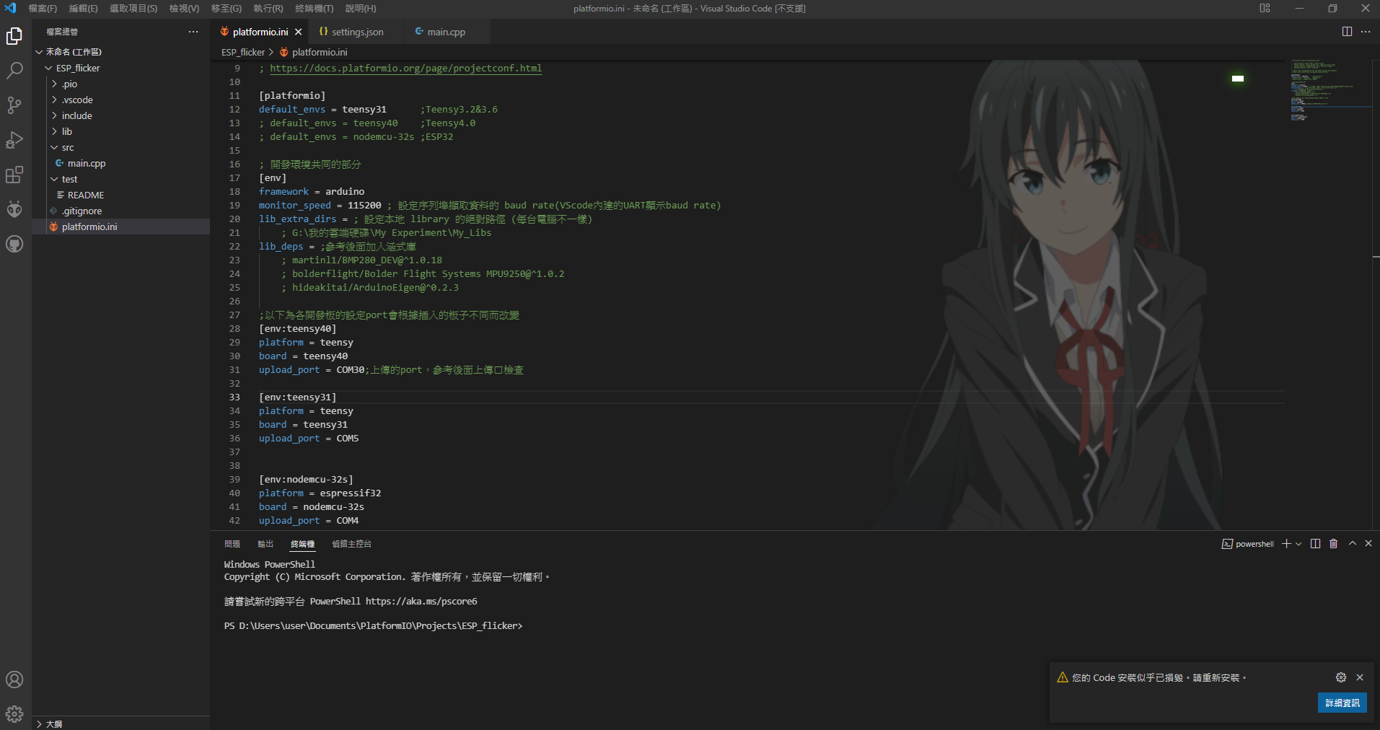The height and width of the screenshot is (730, 1380).
Task: Split the terminal pane
Action: point(1315,544)
